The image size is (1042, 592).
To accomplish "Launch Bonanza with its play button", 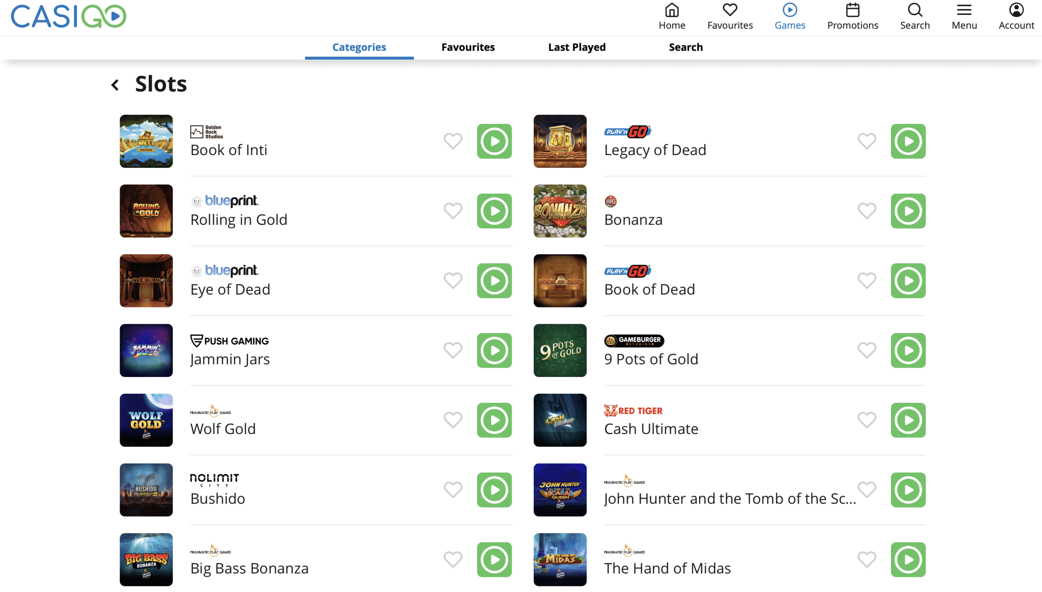I will pyautogui.click(x=908, y=211).
